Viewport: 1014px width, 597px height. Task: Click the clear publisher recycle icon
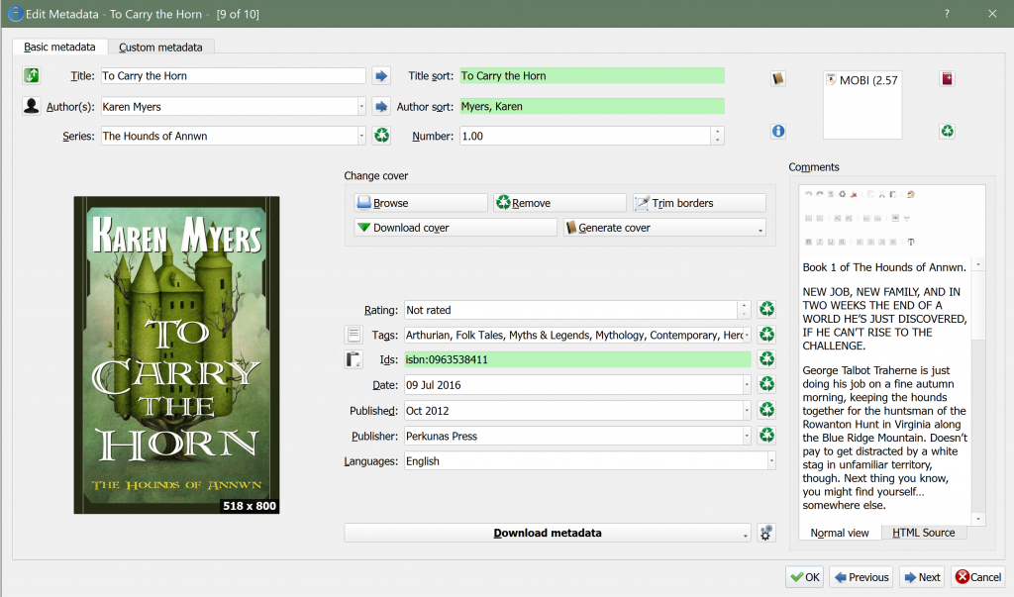(x=765, y=435)
